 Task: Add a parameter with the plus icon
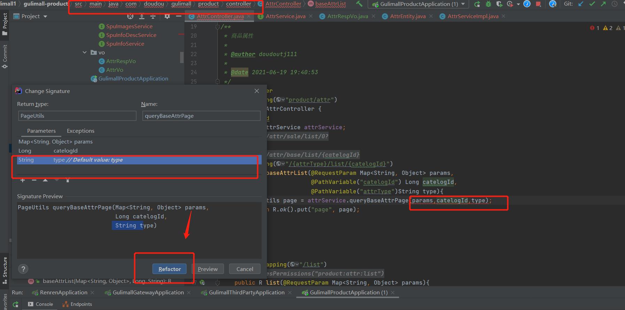click(23, 180)
